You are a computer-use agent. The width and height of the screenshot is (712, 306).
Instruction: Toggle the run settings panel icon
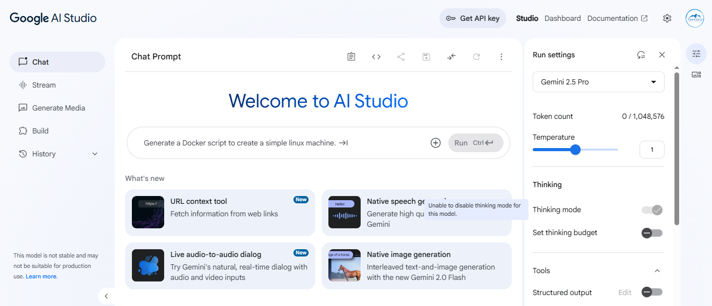[696, 53]
